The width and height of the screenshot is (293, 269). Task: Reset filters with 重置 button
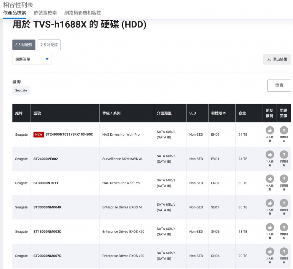pyautogui.click(x=279, y=85)
